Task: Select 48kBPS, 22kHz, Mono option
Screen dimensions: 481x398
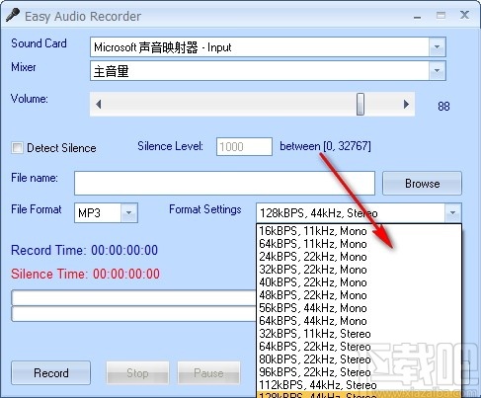Action: tap(360, 295)
